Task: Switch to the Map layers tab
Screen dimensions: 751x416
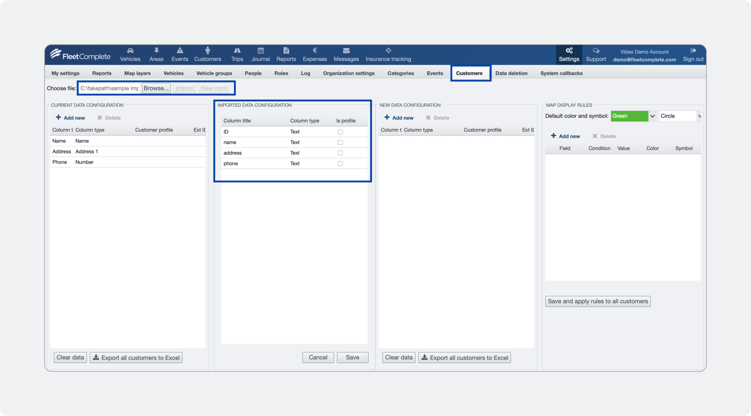Action: 137,73
